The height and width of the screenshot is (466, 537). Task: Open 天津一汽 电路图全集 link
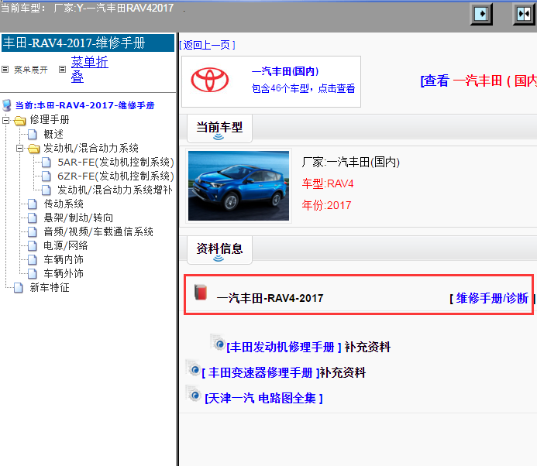coord(263,398)
